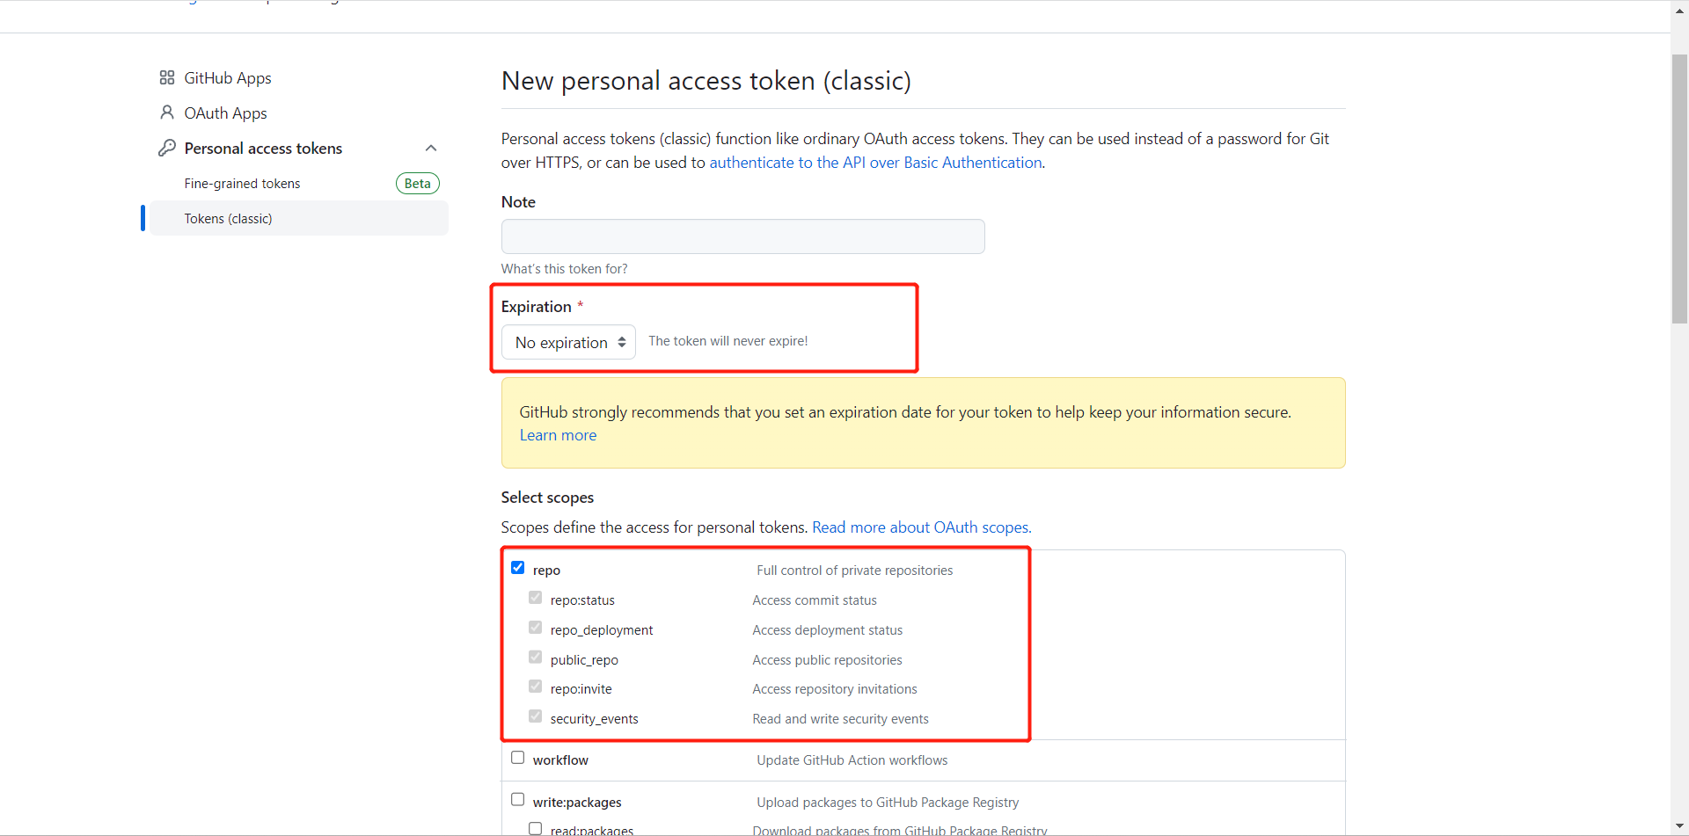The image size is (1689, 836).
Task: Click the Learn more link in warning
Action: pyautogui.click(x=558, y=435)
